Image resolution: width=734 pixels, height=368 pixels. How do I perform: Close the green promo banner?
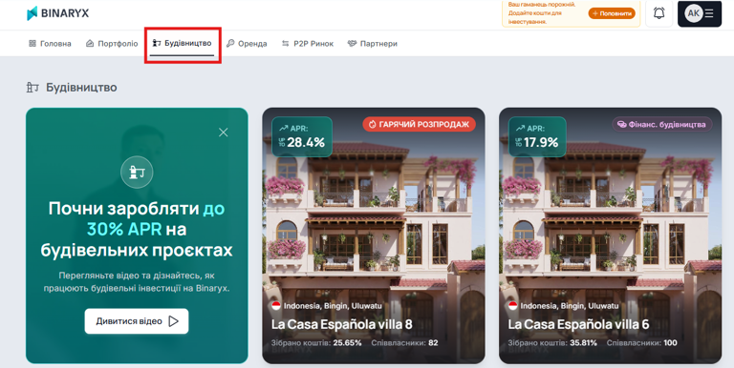pyautogui.click(x=224, y=133)
